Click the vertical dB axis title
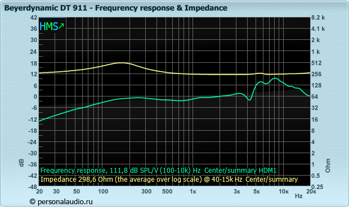349x207 pixels. 21,163
